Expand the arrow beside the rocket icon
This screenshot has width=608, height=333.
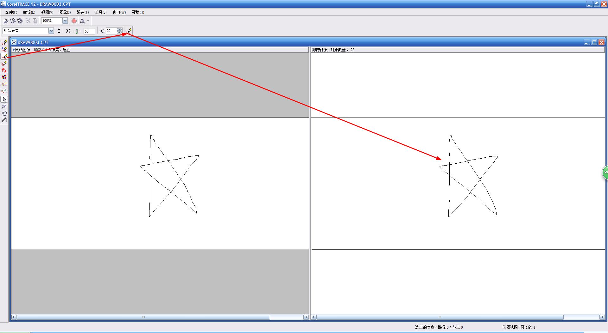pyautogui.click(x=88, y=21)
